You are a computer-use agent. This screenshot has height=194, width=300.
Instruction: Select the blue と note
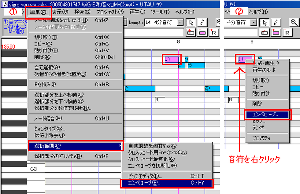tap(140, 88)
